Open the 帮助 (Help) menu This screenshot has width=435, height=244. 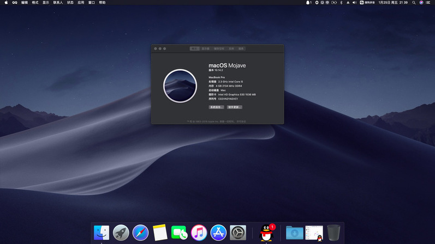(x=102, y=3)
